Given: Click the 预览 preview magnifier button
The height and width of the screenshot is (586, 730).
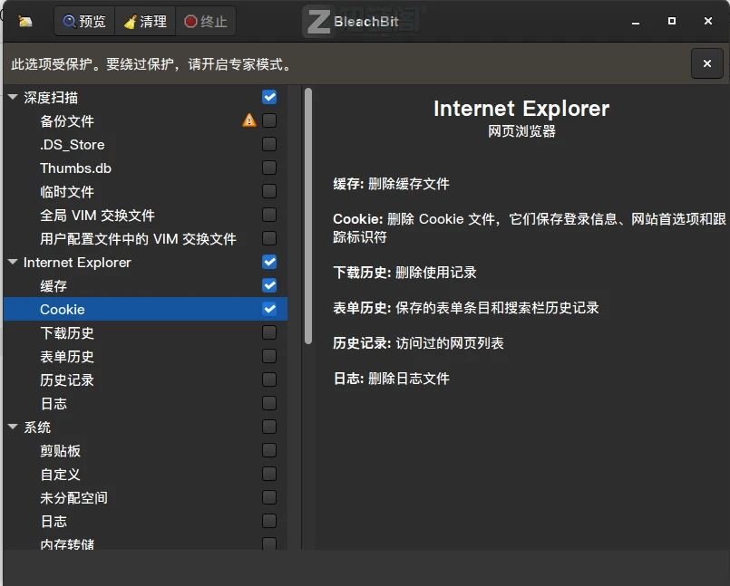Looking at the screenshot, I should coord(84,22).
